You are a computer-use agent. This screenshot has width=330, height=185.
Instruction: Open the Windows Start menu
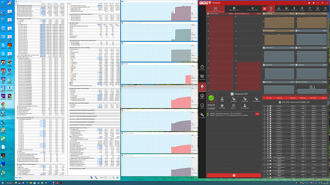3,183
